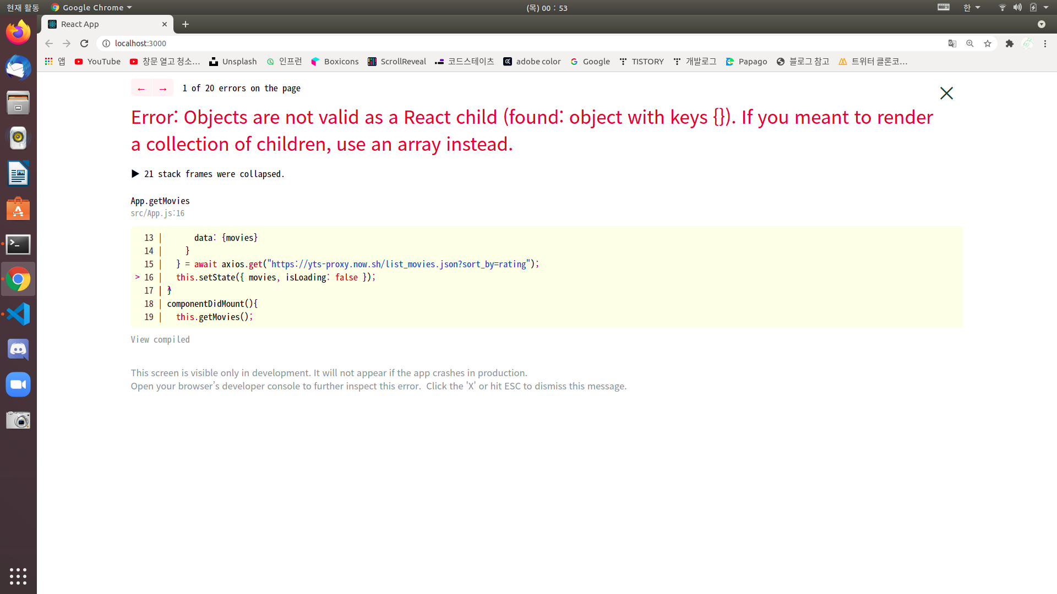Go to the previous error with left arrow
The width and height of the screenshot is (1057, 594).
141,88
